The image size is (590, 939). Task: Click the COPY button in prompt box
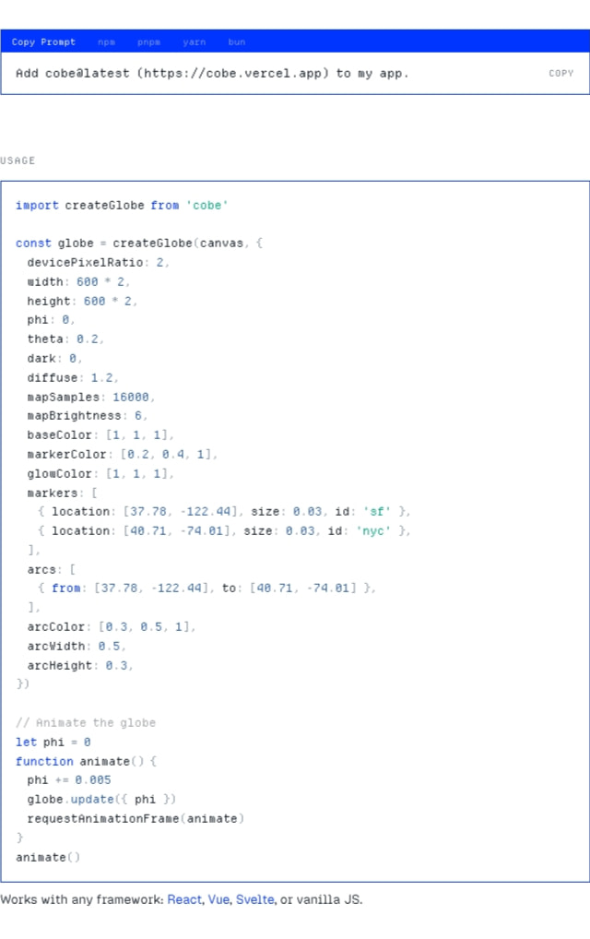tap(560, 73)
